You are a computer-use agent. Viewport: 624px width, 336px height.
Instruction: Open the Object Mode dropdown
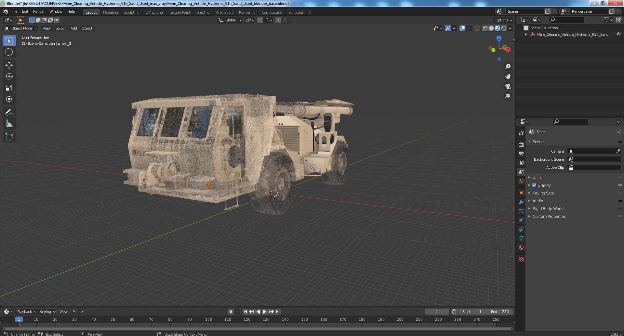tap(21, 28)
